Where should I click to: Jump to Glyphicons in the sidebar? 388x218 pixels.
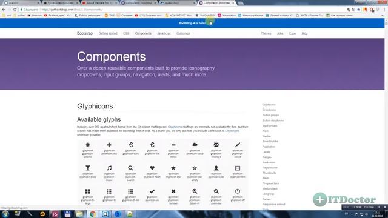coord(269,105)
